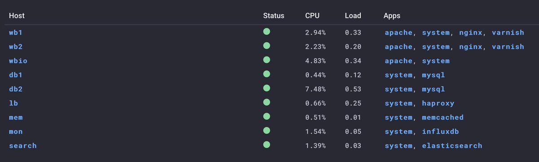
Task: Click the green status dot for wb1
Action: tap(266, 32)
